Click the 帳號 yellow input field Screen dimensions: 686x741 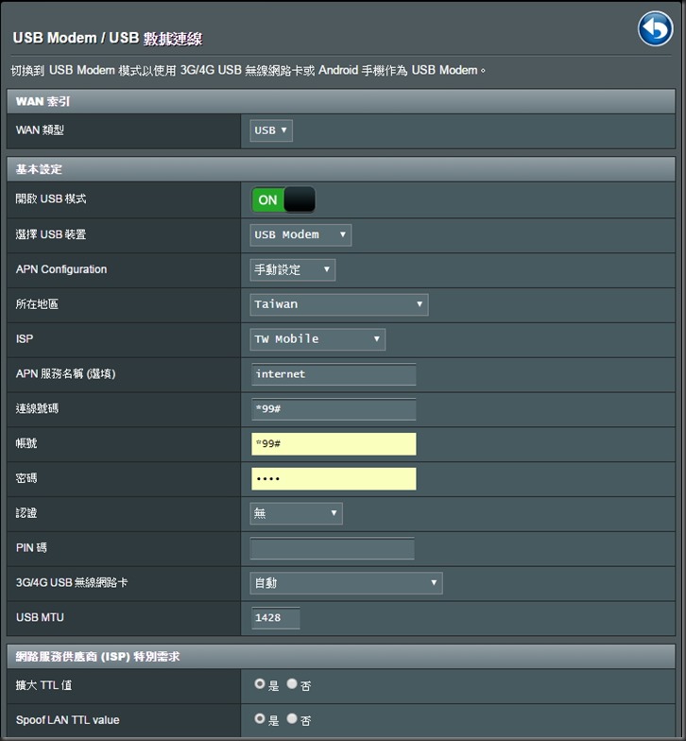click(334, 444)
